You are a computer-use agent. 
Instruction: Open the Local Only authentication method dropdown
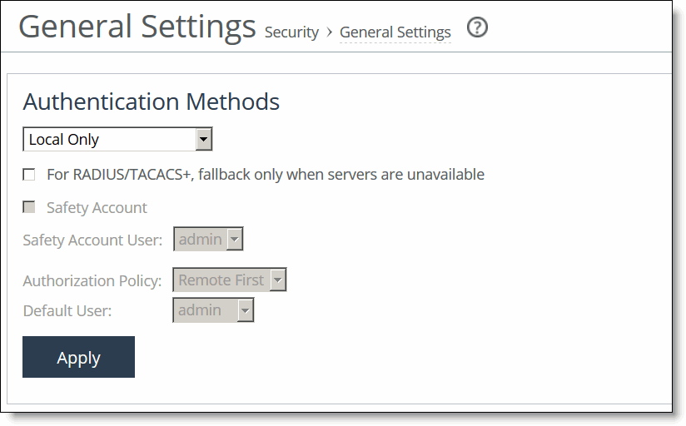coord(117,139)
